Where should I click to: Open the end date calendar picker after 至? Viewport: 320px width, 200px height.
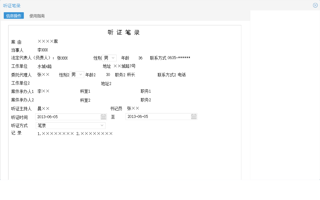194,116
